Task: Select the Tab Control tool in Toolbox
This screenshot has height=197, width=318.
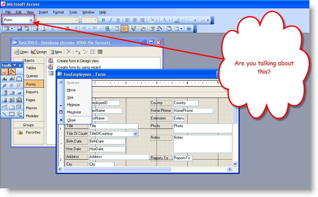Action: click(12, 107)
